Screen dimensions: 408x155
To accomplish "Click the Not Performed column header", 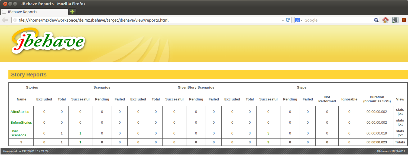I will [327, 99].
